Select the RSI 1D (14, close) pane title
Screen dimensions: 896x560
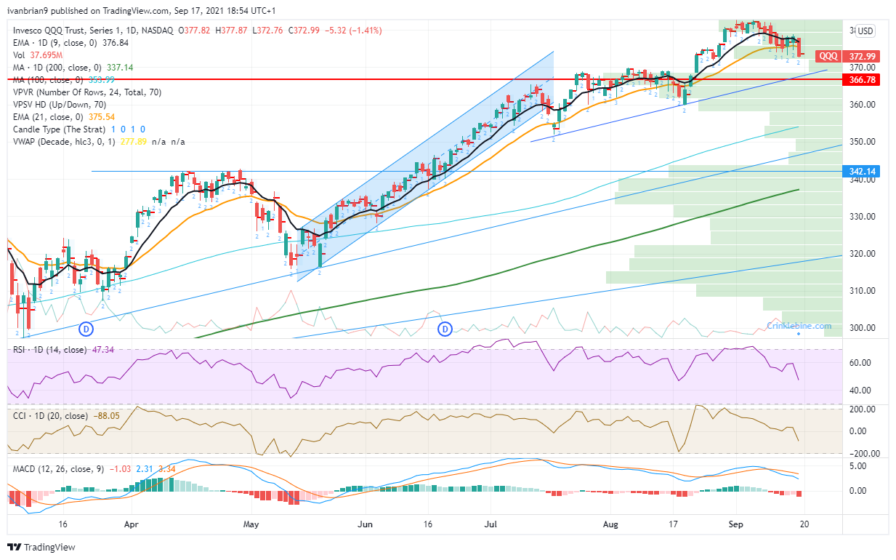tap(50, 351)
